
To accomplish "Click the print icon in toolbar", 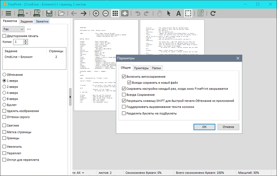I will pyautogui.click(x=21, y=13).
